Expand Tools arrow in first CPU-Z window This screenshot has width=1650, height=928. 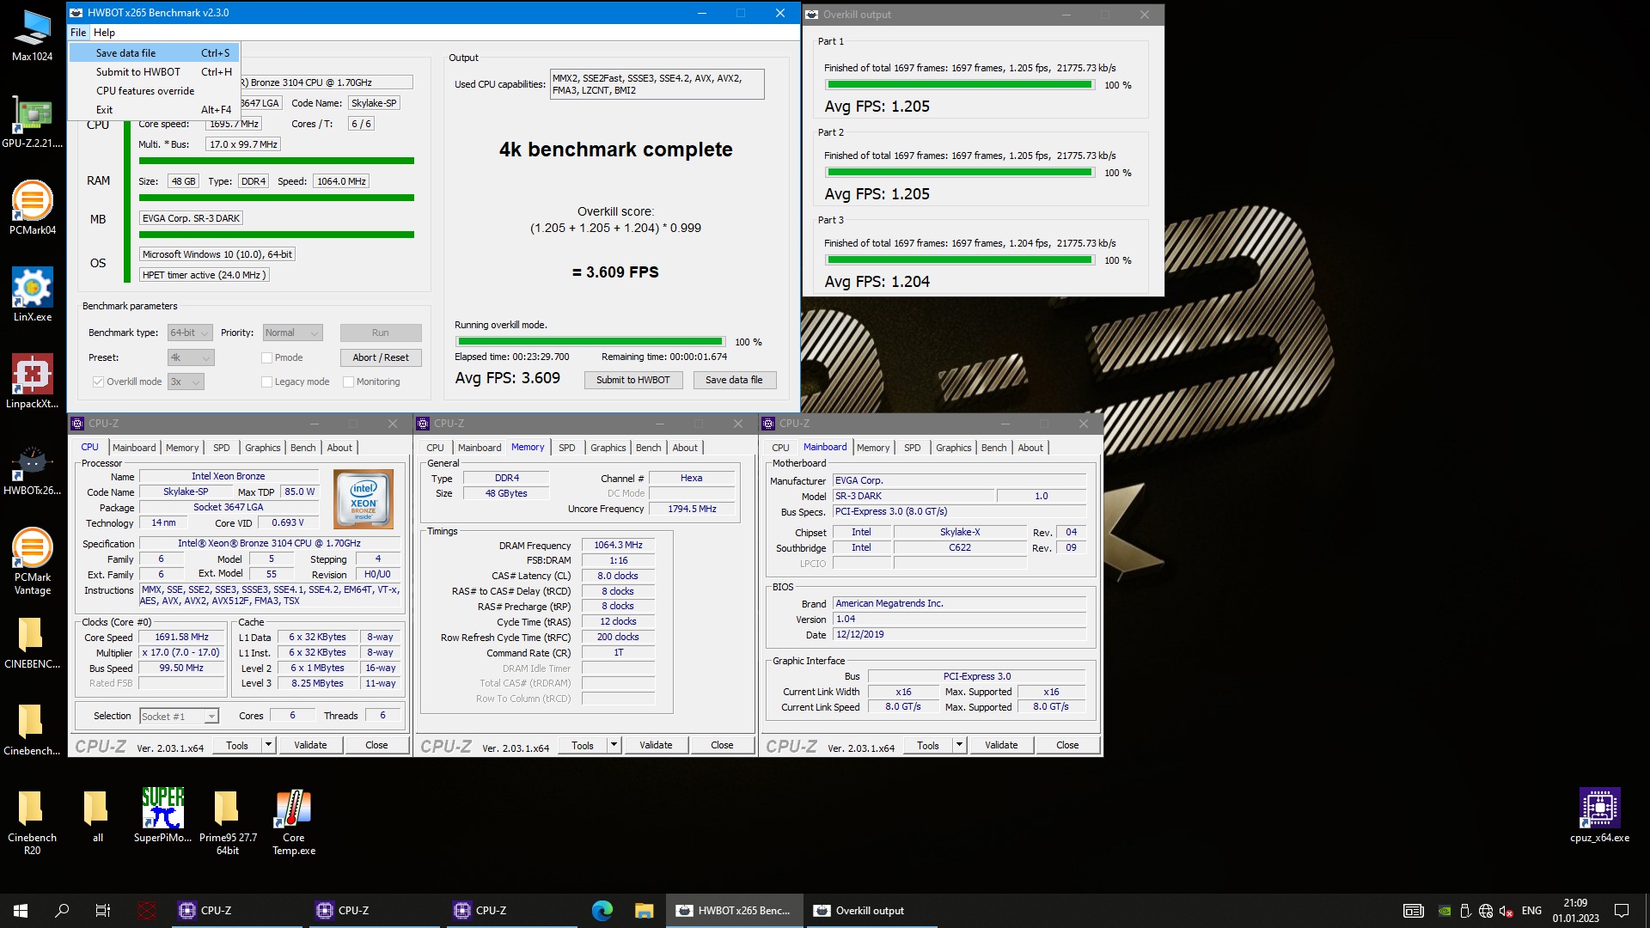point(269,745)
